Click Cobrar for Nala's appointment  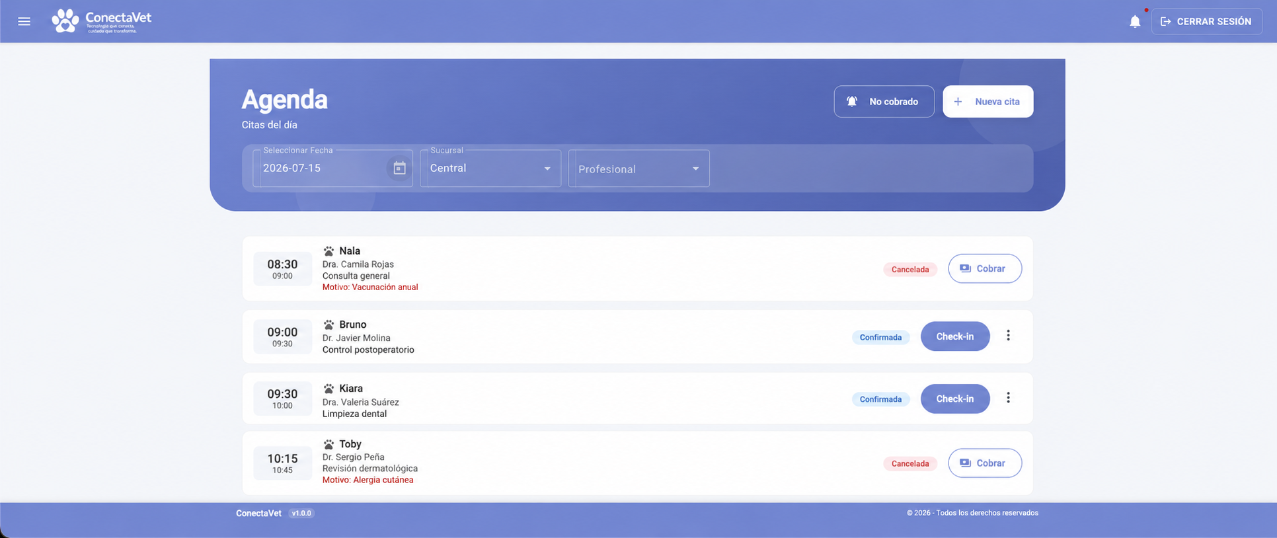tap(984, 269)
